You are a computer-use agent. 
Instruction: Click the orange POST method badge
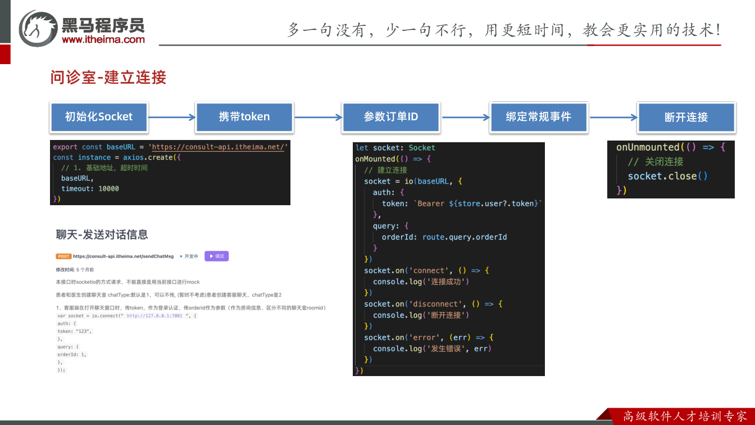63,256
